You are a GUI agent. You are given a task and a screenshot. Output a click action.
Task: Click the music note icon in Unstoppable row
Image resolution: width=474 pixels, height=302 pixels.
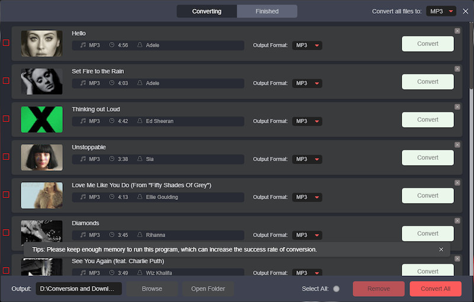[83, 158]
